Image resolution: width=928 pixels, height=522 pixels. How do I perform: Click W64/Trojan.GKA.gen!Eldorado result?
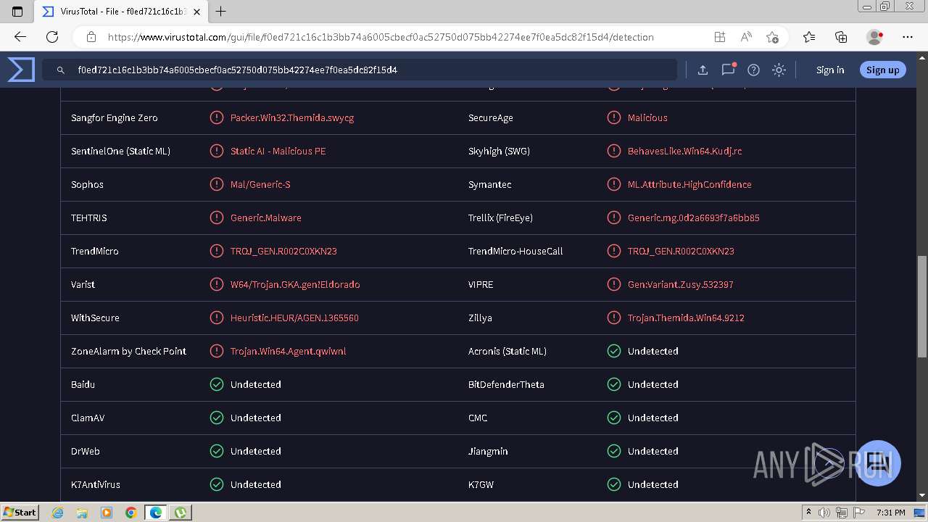(x=295, y=284)
